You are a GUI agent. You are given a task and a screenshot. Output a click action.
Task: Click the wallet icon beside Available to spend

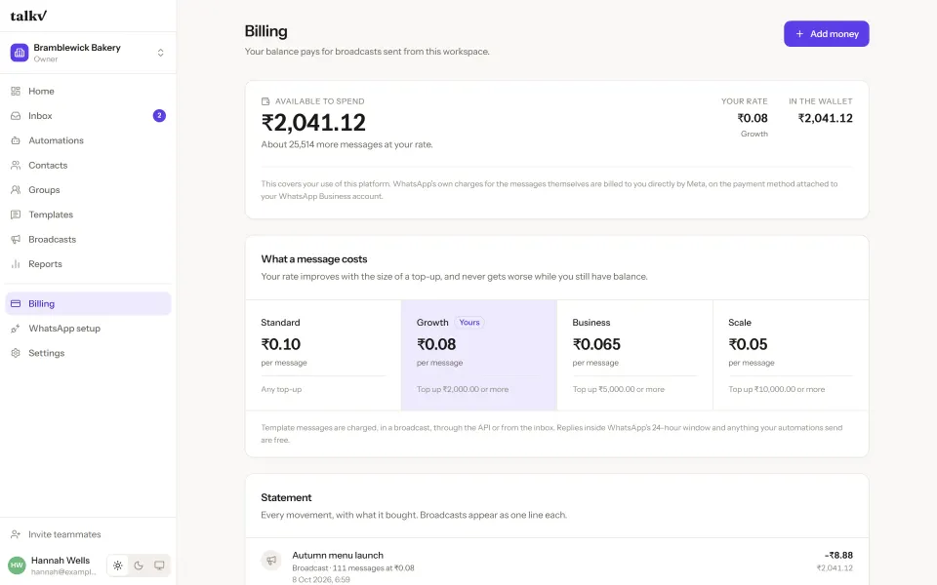[x=265, y=101]
